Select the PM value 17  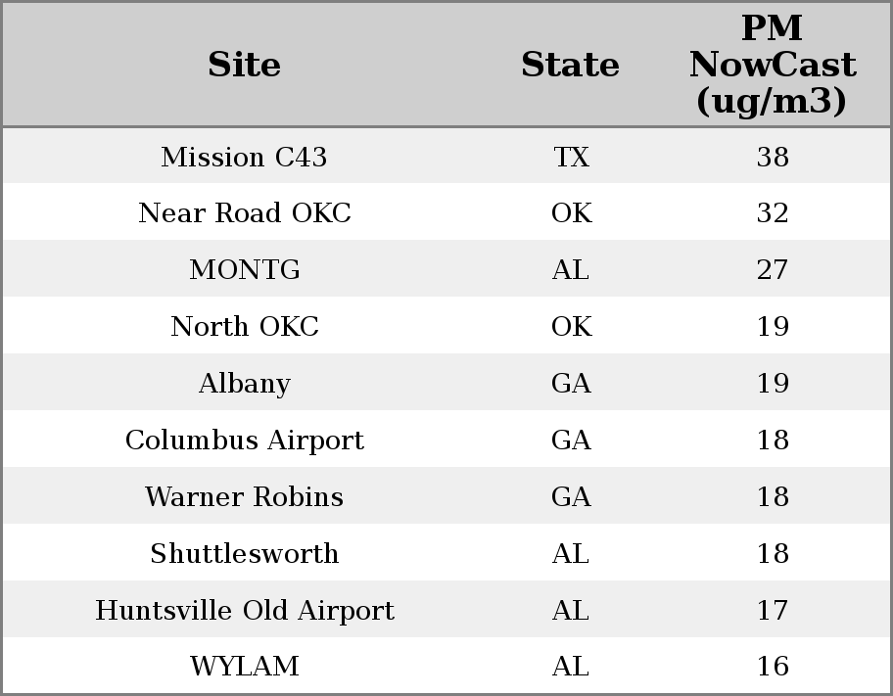tap(772, 611)
